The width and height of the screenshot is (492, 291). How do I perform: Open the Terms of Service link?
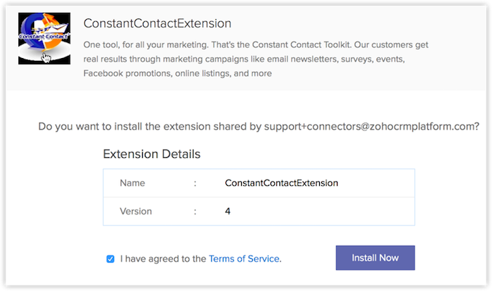(x=244, y=259)
